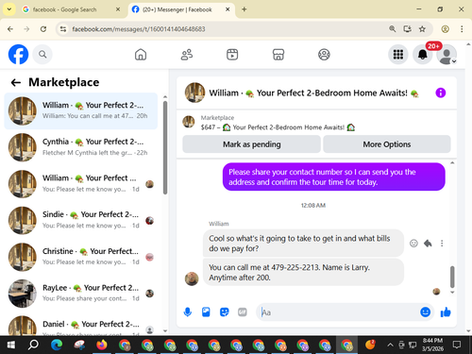React with emoji to William's message
The image size is (472, 354).
[x=413, y=244]
